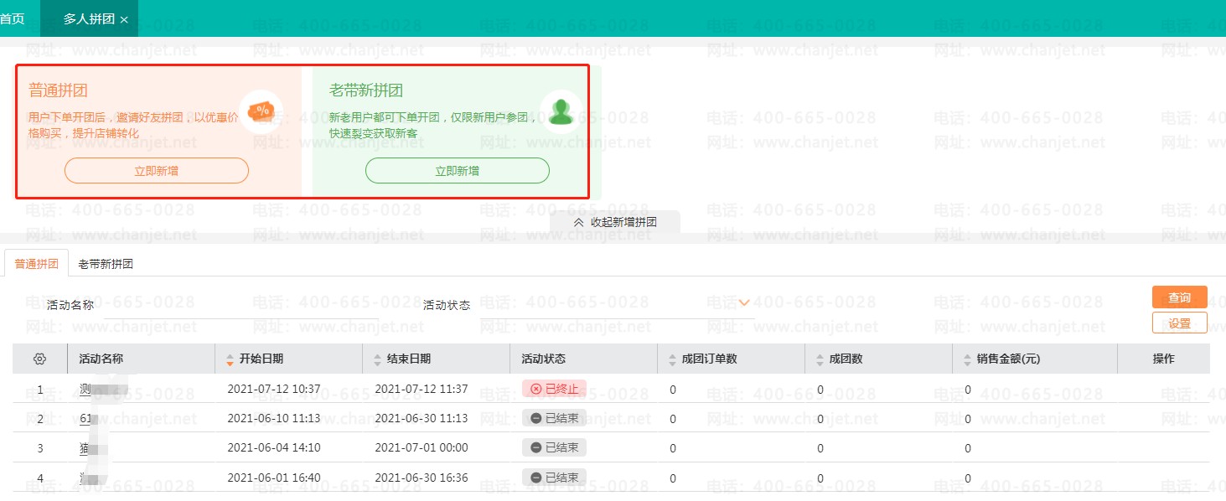This screenshot has height=501, width=1226.
Task: Select the 多人拼团 top tab
Action: tap(89, 18)
